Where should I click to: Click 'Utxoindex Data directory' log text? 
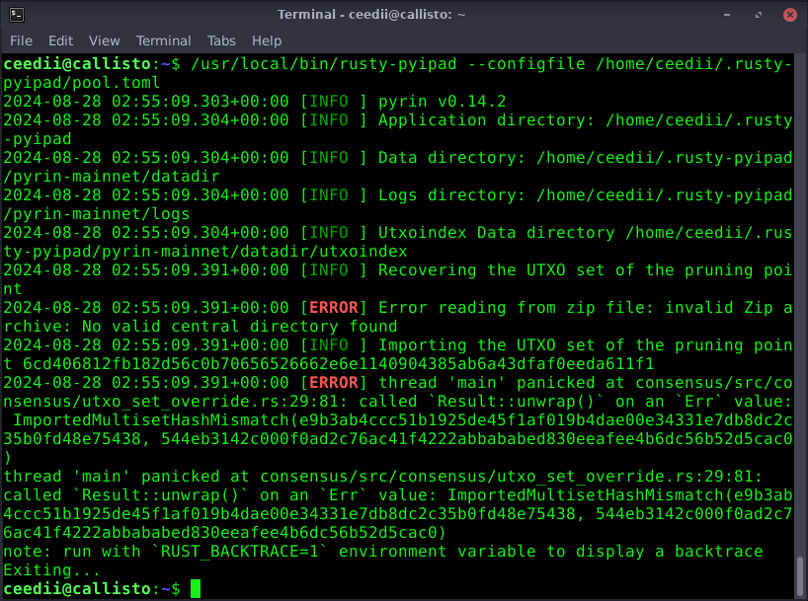[x=496, y=233]
